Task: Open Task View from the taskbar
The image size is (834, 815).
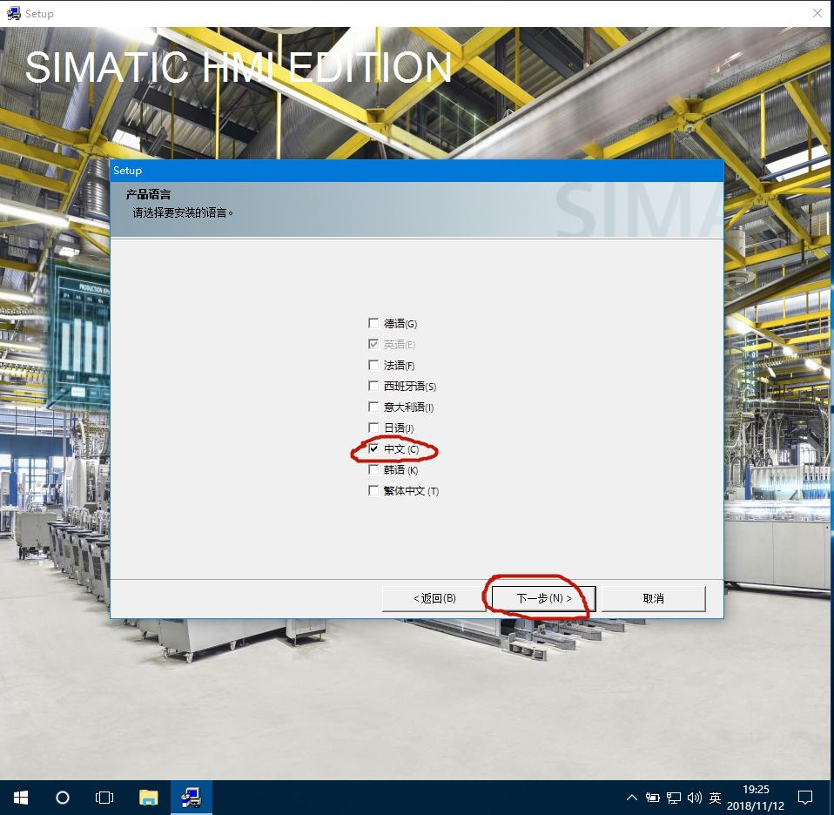Action: coord(104,797)
